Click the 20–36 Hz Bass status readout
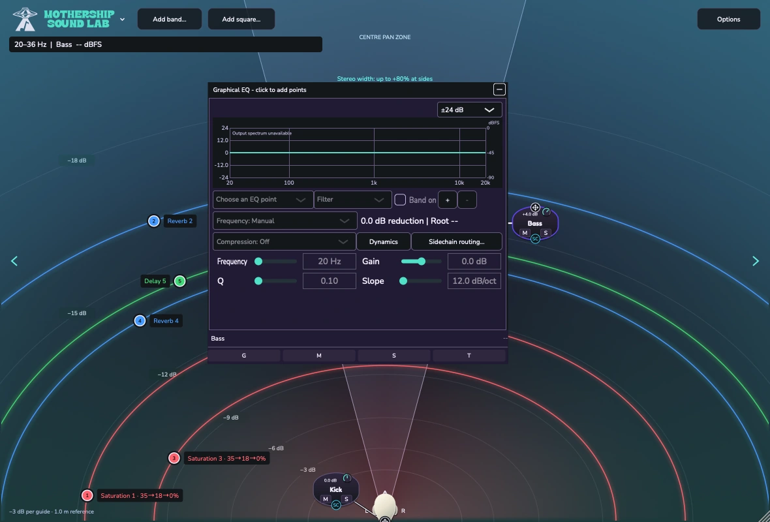The image size is (770, 522). (166, 44)
